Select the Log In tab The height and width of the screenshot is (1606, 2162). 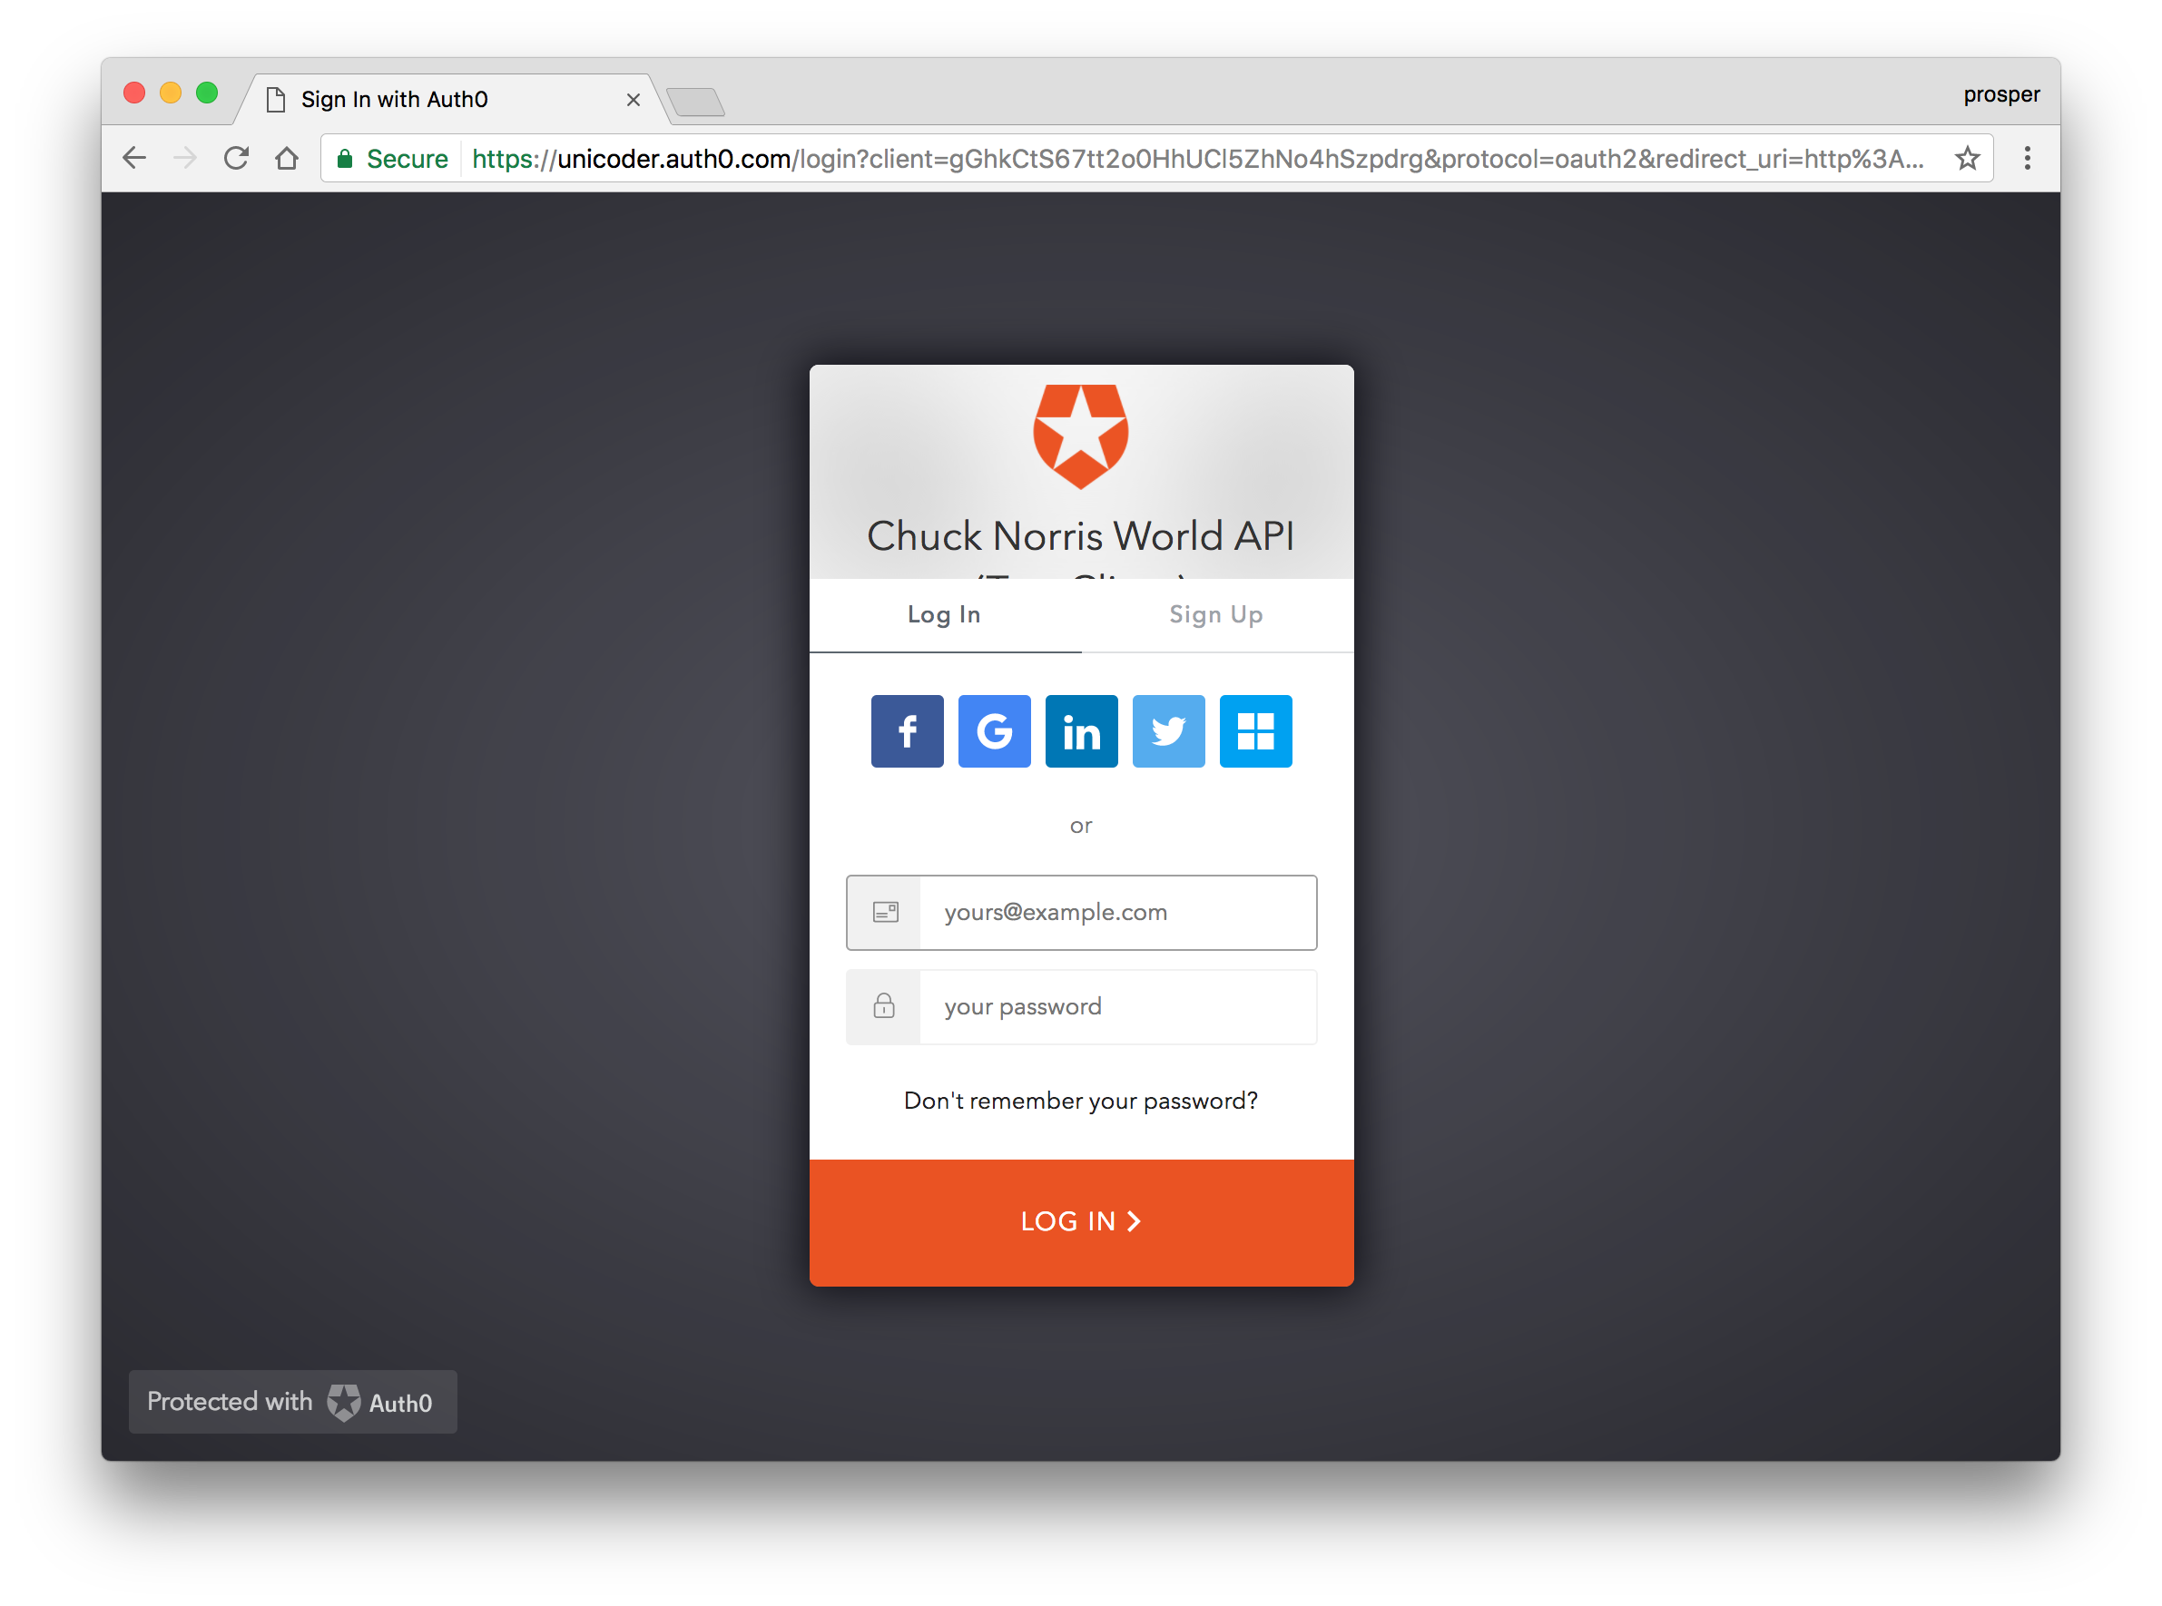943,614
